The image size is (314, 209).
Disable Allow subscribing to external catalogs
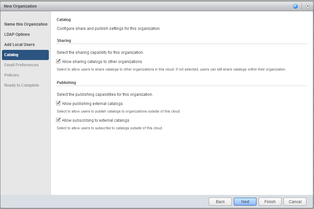point(59,120)
